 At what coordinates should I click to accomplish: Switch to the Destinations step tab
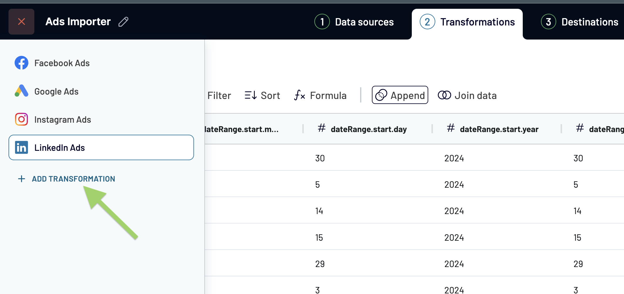click(x=580, y=22)
